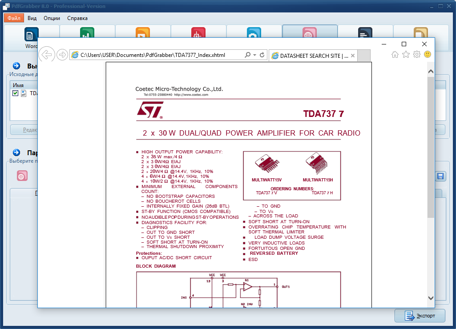Click the smiley feedback icon
The width and height of the screenshot is (456, 329).
[428, 54]
